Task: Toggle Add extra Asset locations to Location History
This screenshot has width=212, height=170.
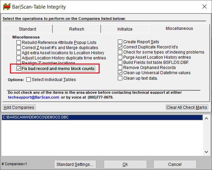Action: [x=18, y=53]
